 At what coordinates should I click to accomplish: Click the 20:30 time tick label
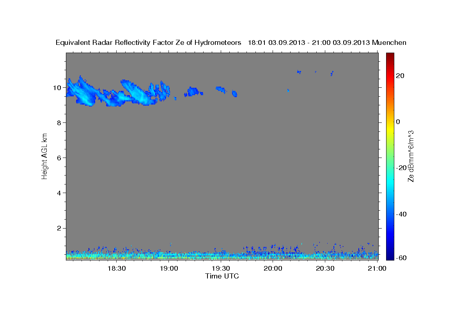pyautogui.click(x=325, y=268)
